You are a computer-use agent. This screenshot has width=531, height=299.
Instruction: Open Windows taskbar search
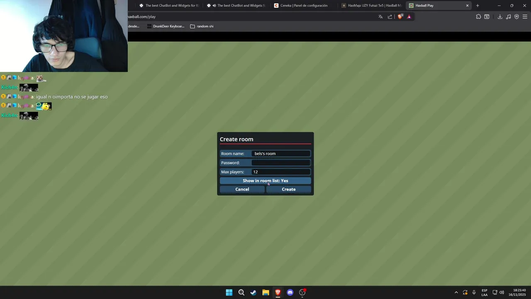click(x=241, y=292)
